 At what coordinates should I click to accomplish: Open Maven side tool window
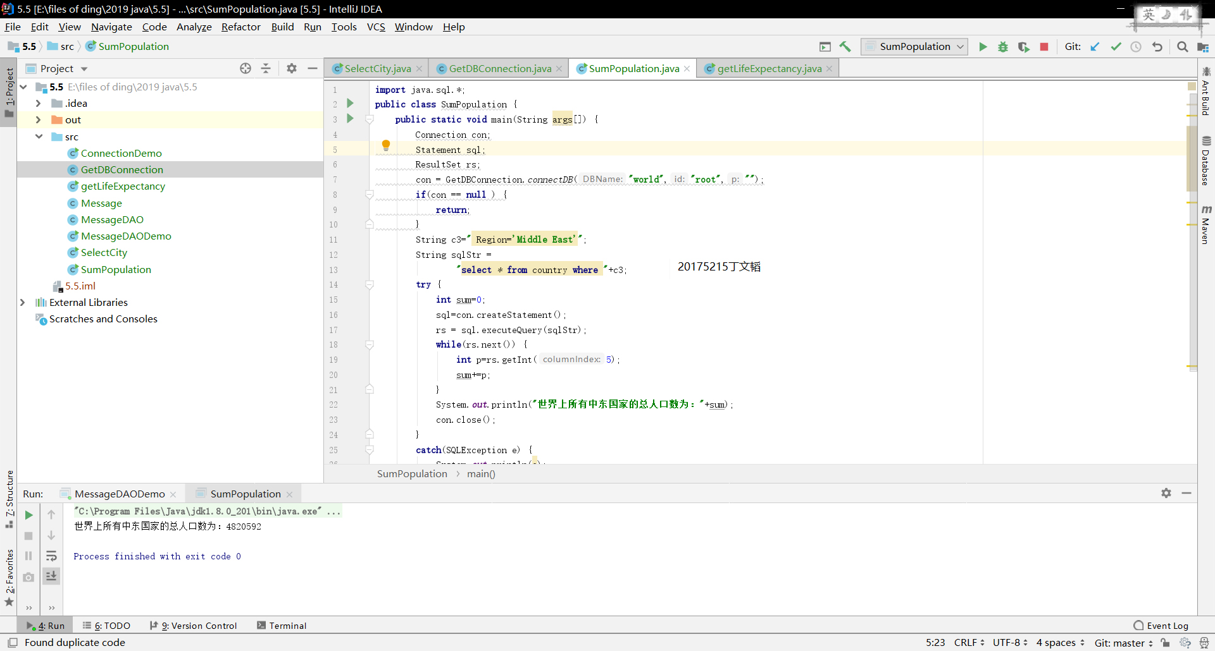pyautogui.click(x=1206, y=225)
